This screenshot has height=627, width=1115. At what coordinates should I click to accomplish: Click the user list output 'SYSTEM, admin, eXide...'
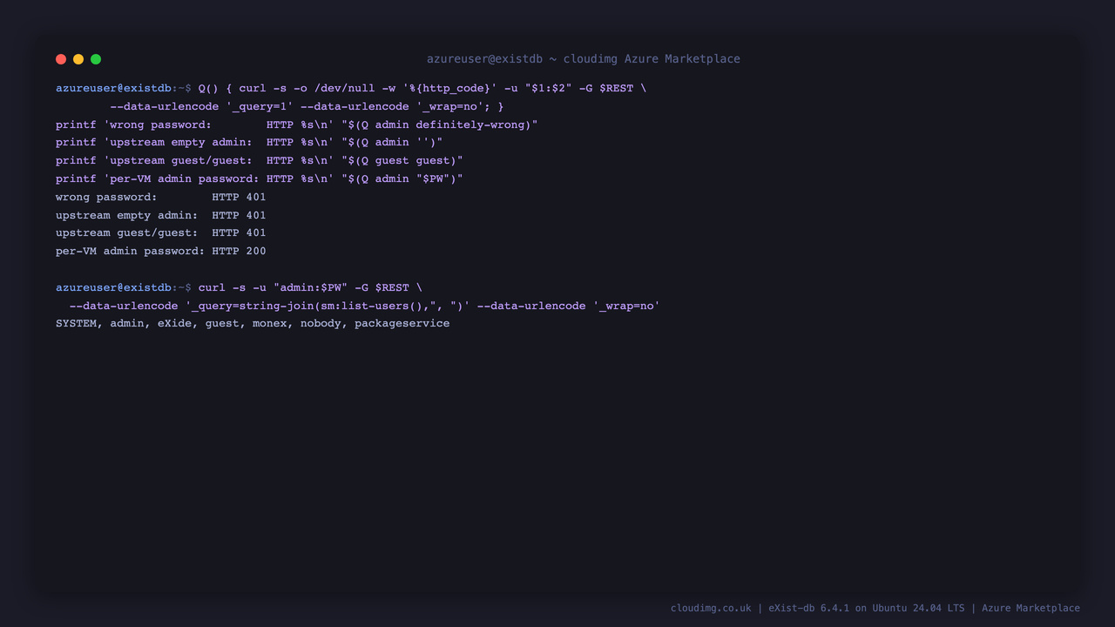pyautogui.click(x=253, y=323)
